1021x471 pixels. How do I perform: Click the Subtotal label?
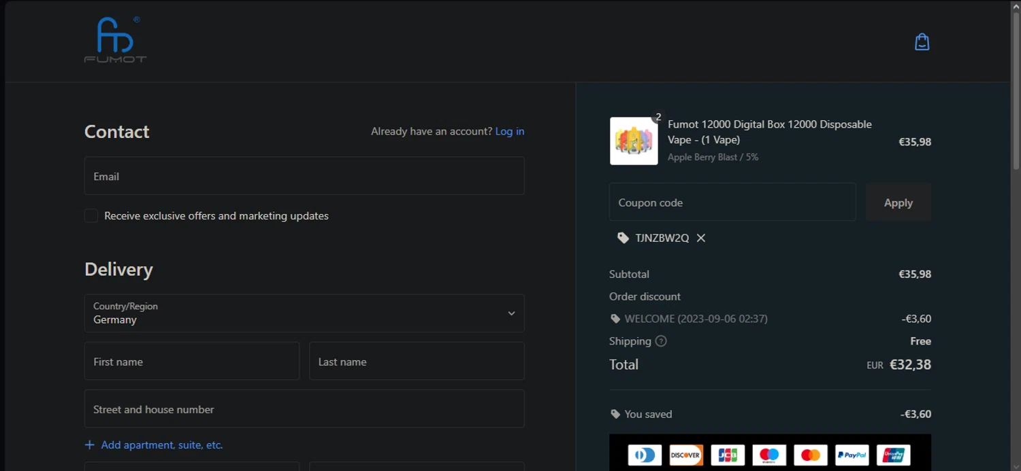click(x=629, y=275)
